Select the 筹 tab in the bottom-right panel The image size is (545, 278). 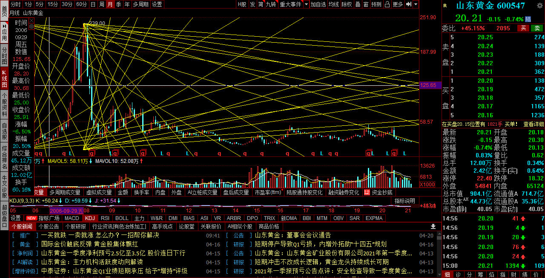point(480,275)
